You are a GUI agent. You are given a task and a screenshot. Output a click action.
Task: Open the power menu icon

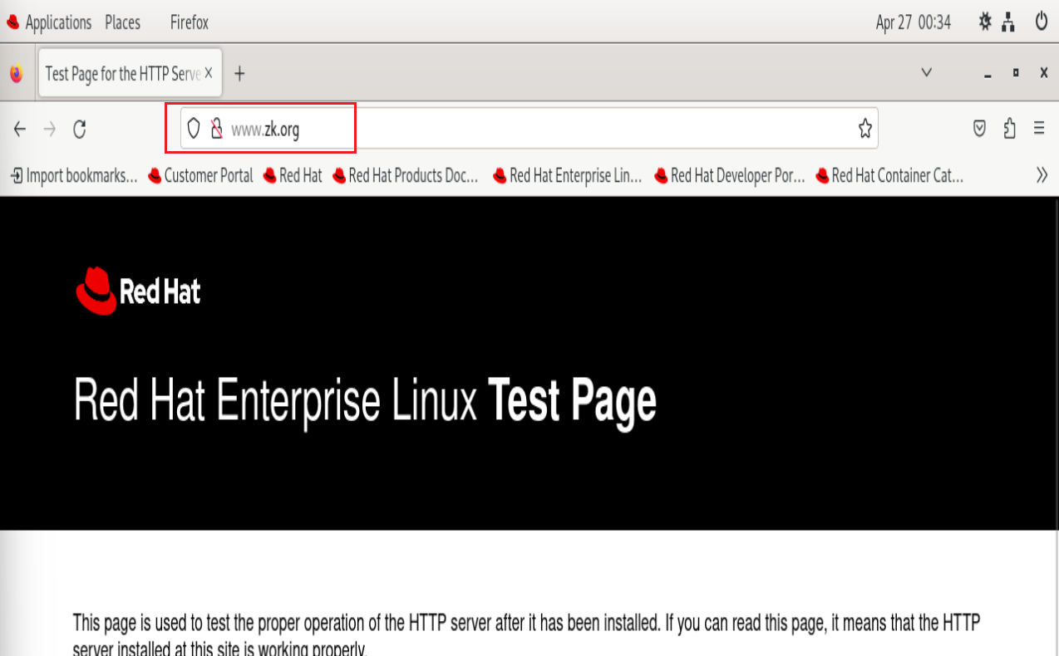click(x=1041, y=22)
